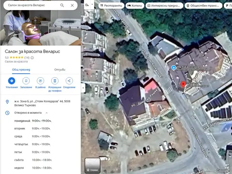Screen dimensions: 232x174
Task: Click the петък hours row
Action: pyautogui.click(x=32, y=152)
